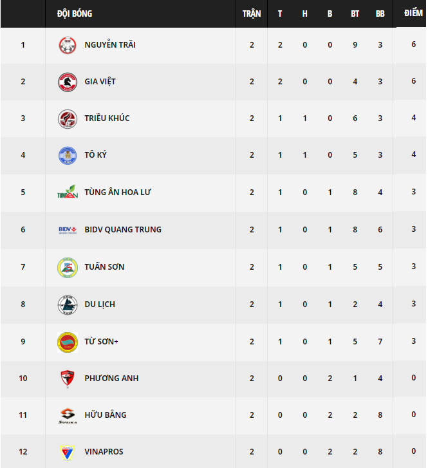Open the BIDV Quang Trung team link
Viewport: 428px width, 468px height.
coord(123,230)
